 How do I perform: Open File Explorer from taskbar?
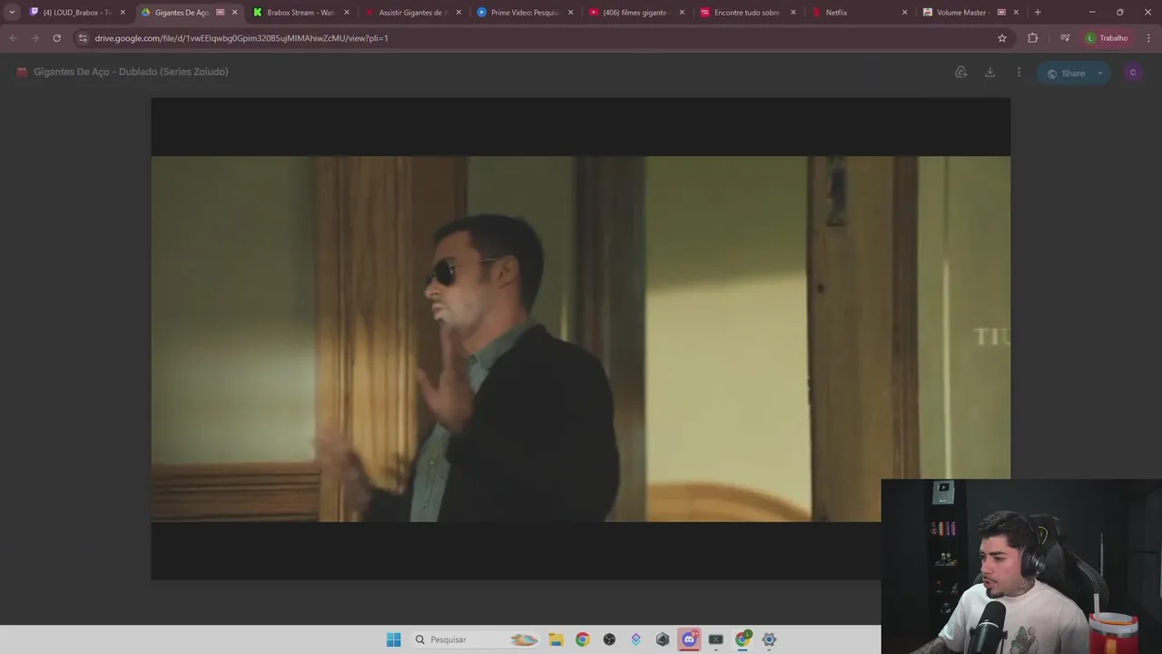tap(556, 639)
